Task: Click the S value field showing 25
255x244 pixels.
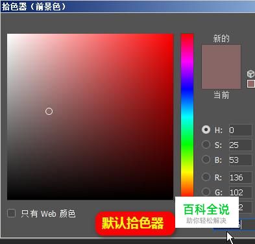Action: click(x=241, y=145)
